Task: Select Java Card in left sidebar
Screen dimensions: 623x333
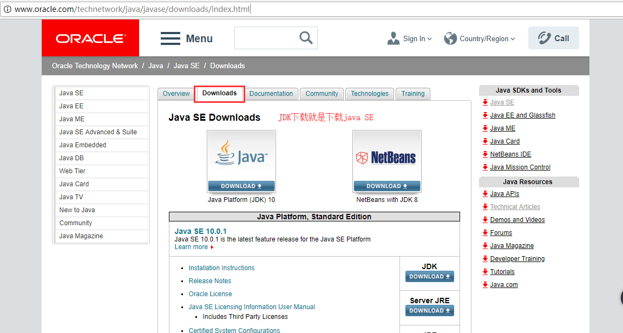Action: [x=101, y=184]
